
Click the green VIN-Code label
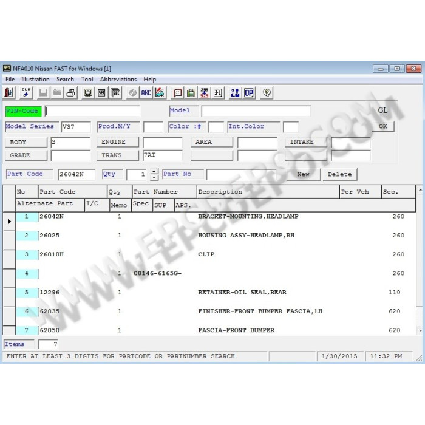click(23, 111)
